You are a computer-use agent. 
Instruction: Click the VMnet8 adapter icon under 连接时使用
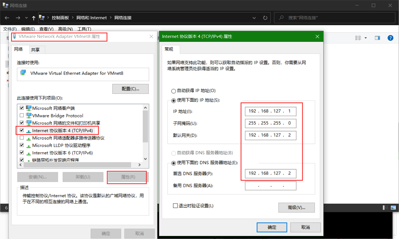23,73
